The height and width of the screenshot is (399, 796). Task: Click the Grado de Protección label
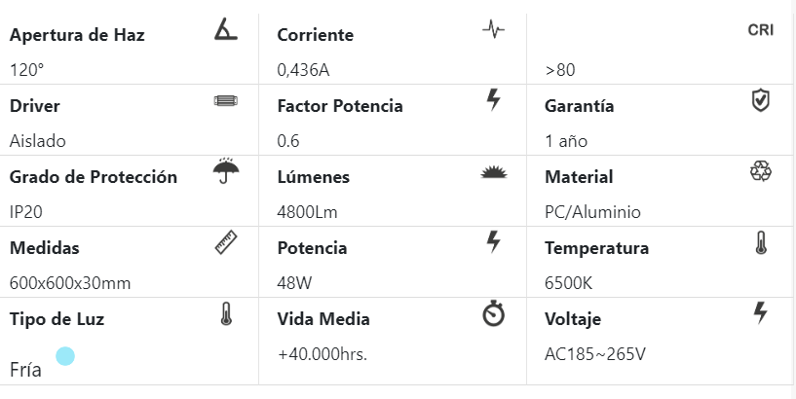point(94,177)
